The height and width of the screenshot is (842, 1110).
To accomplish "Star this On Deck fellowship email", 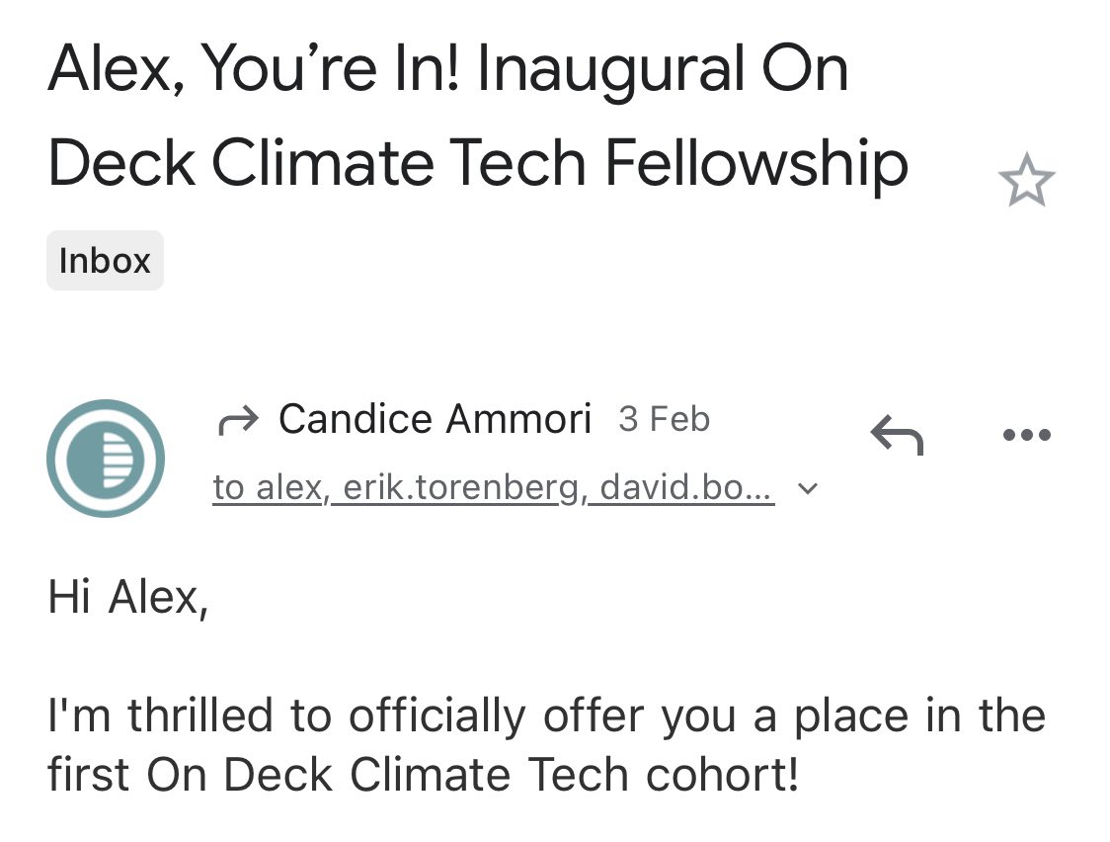I will 1026,180.
